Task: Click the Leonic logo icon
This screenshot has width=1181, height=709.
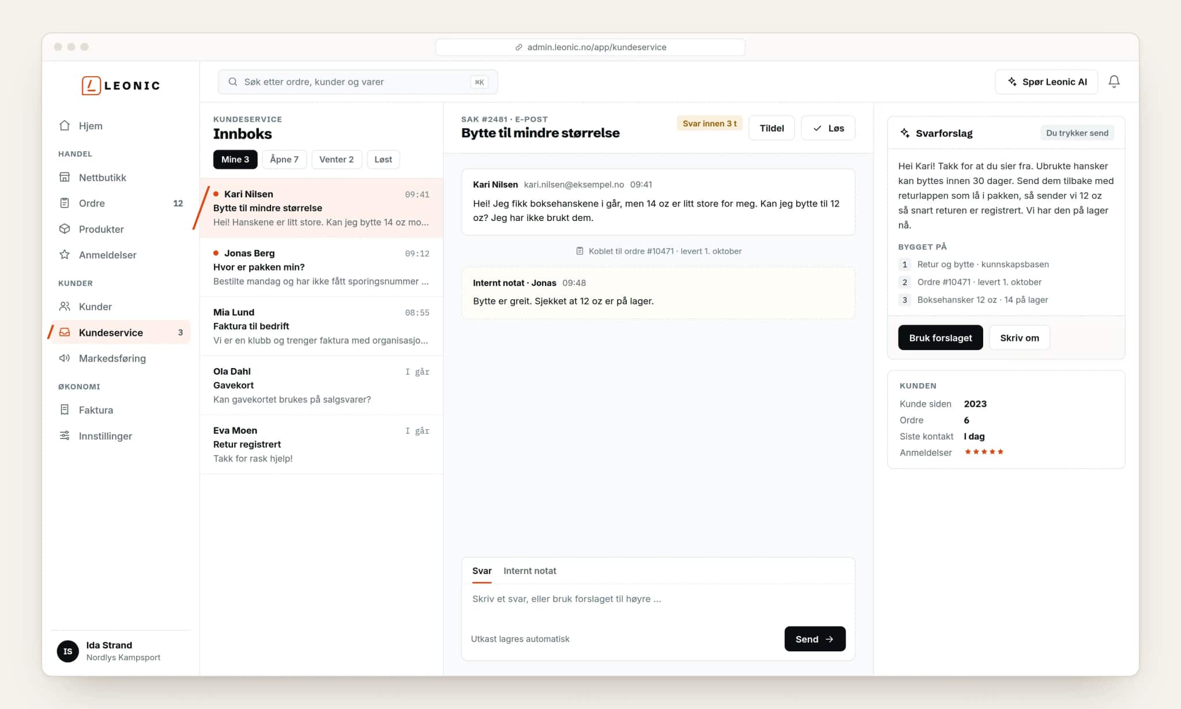Action: [x=91, y=85]
